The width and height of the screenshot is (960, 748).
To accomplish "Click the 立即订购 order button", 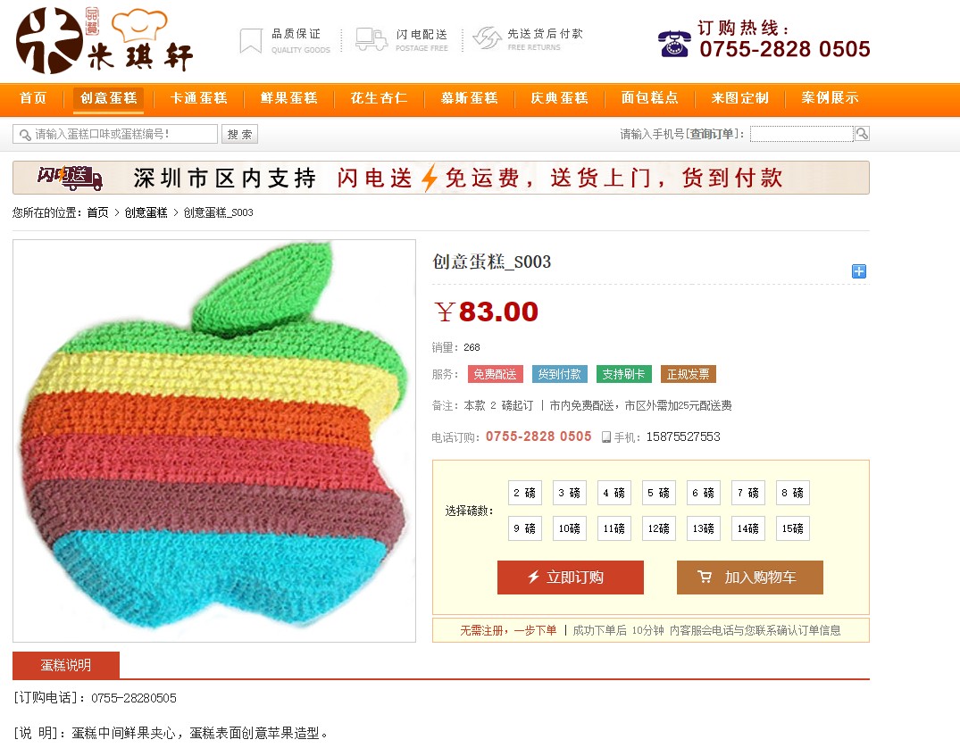I will 571,578.
